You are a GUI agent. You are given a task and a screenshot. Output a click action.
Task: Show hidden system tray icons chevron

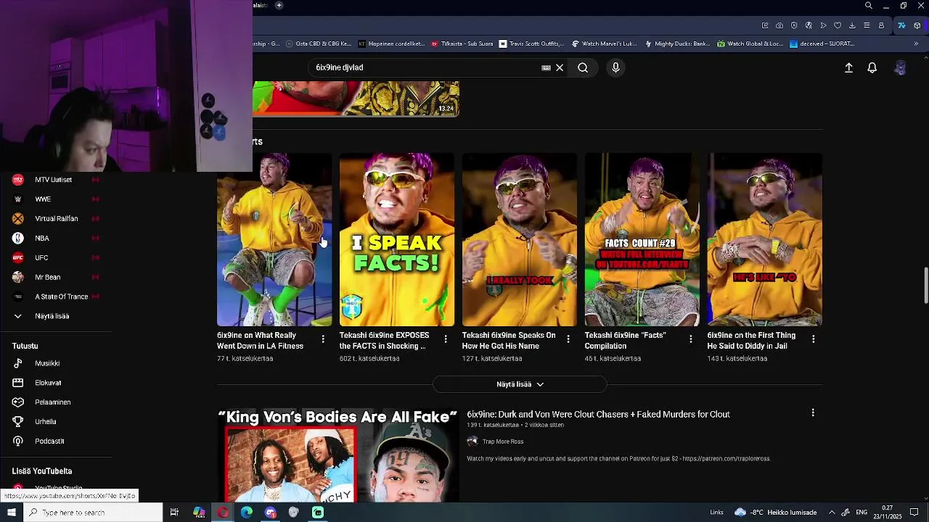[x=832, y=513]
